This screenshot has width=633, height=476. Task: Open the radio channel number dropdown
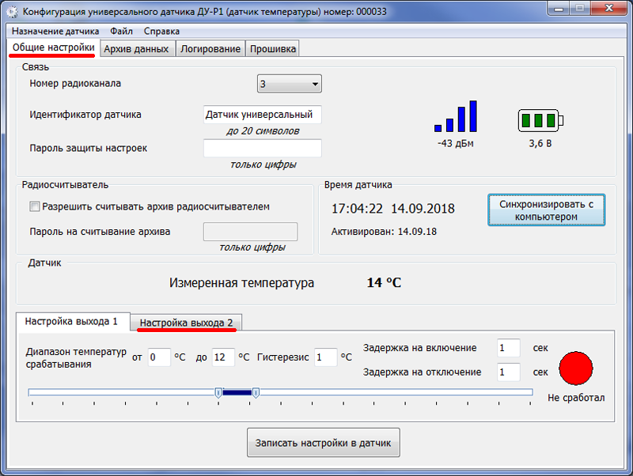coord(289,84)
